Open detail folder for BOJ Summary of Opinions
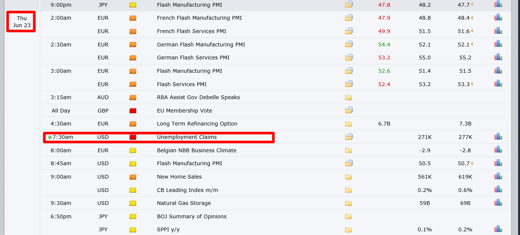The width and height of the screenshot is (520, 235). point(348,216)
